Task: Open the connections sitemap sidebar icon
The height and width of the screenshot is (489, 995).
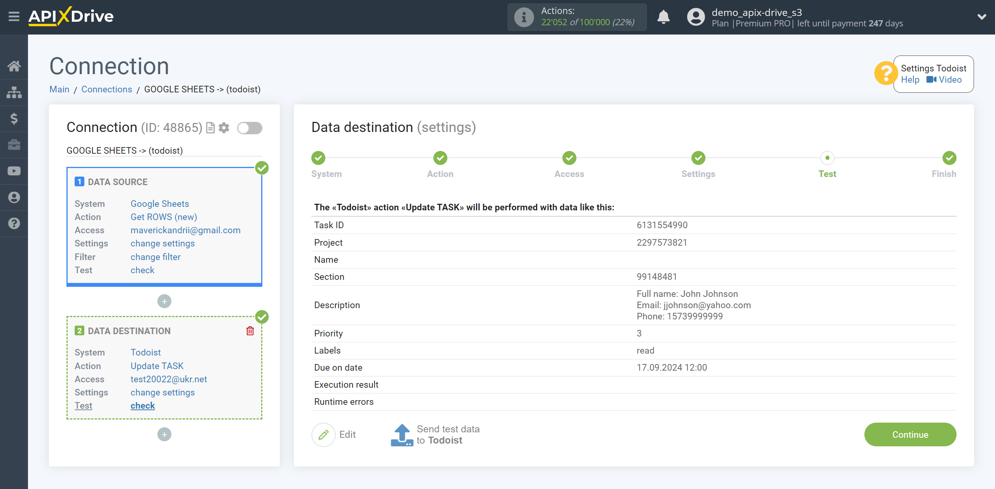Action: (x=14, y=92)
